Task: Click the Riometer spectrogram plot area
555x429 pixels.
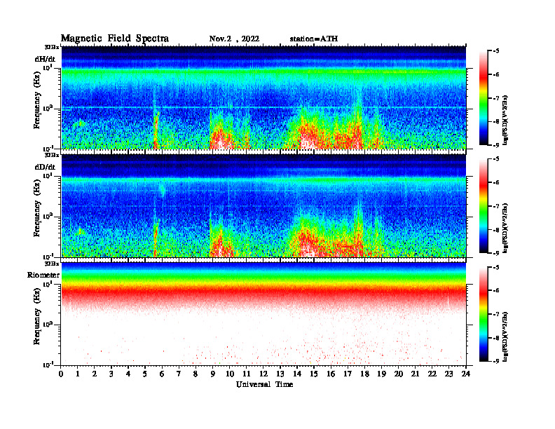Action: point(263,313)
